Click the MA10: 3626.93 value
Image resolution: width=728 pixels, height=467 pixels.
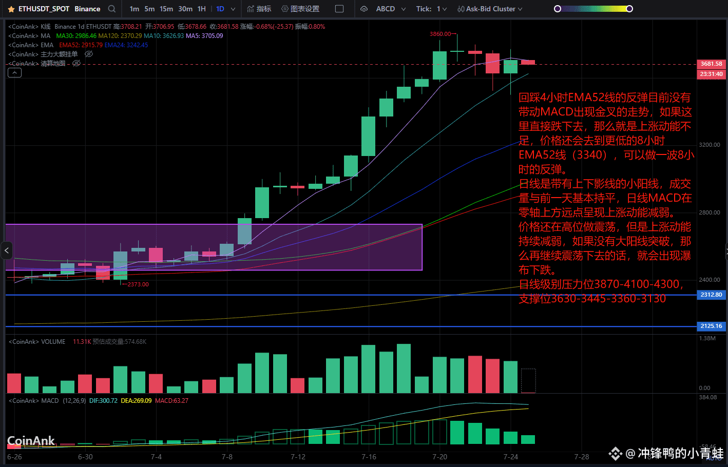[x=164, y=35]
